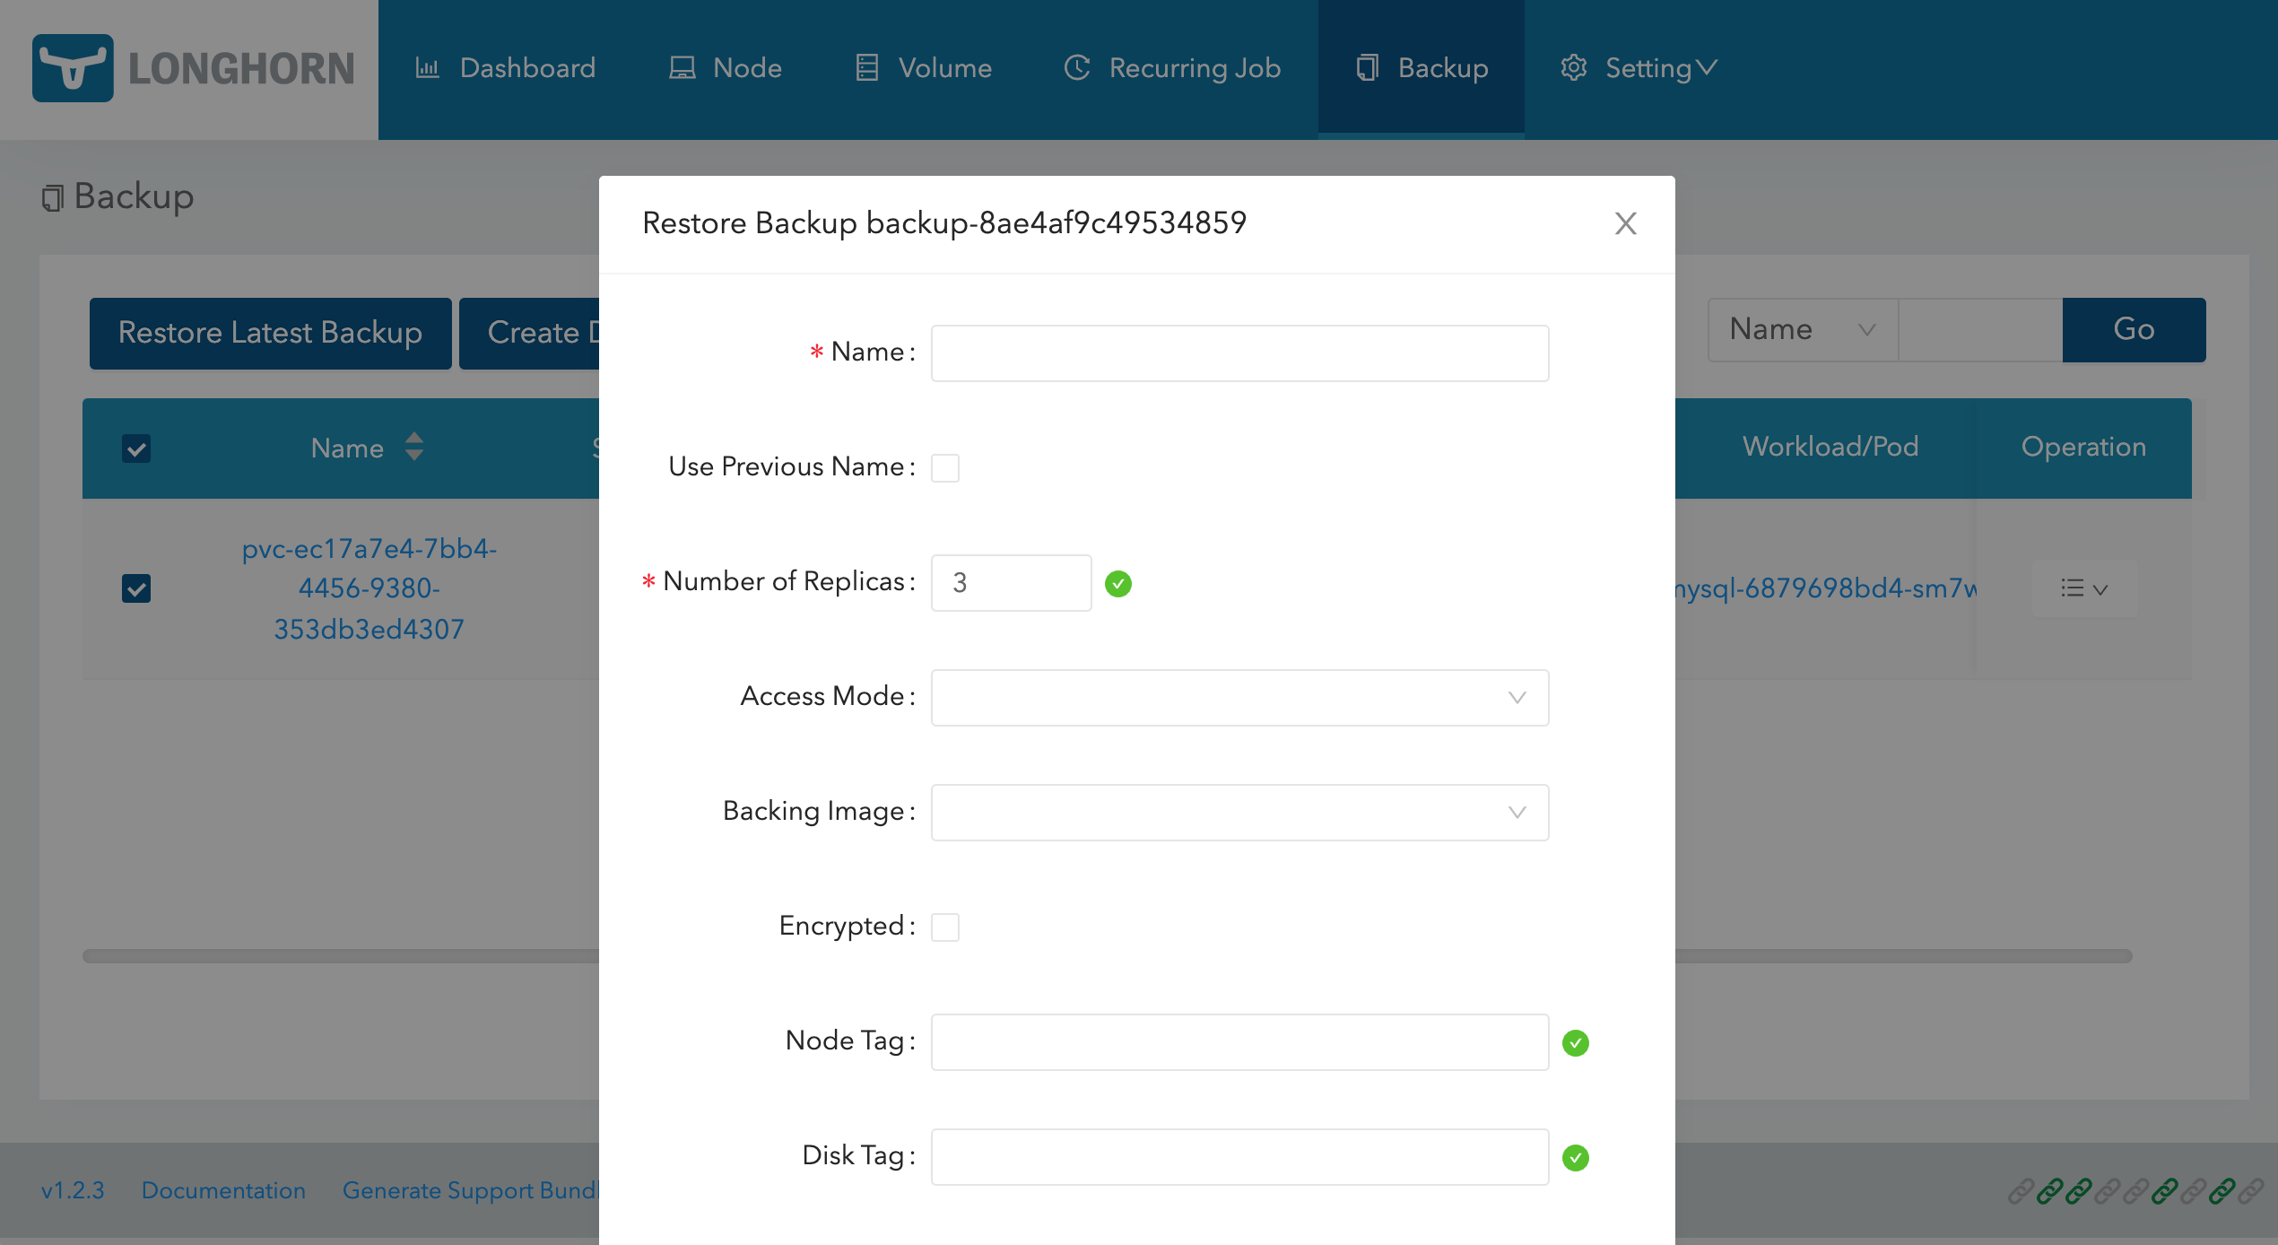Click the green check icon beside Number of Replicas
The height and width of the screenshot is (1245, 2278).
pyautogui.click(x=1117, y=584)
